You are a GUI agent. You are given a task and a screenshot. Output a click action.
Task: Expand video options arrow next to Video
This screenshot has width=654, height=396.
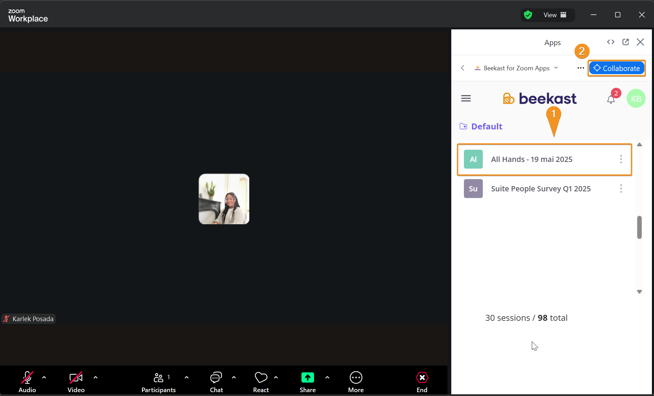(x=96, y=377)
